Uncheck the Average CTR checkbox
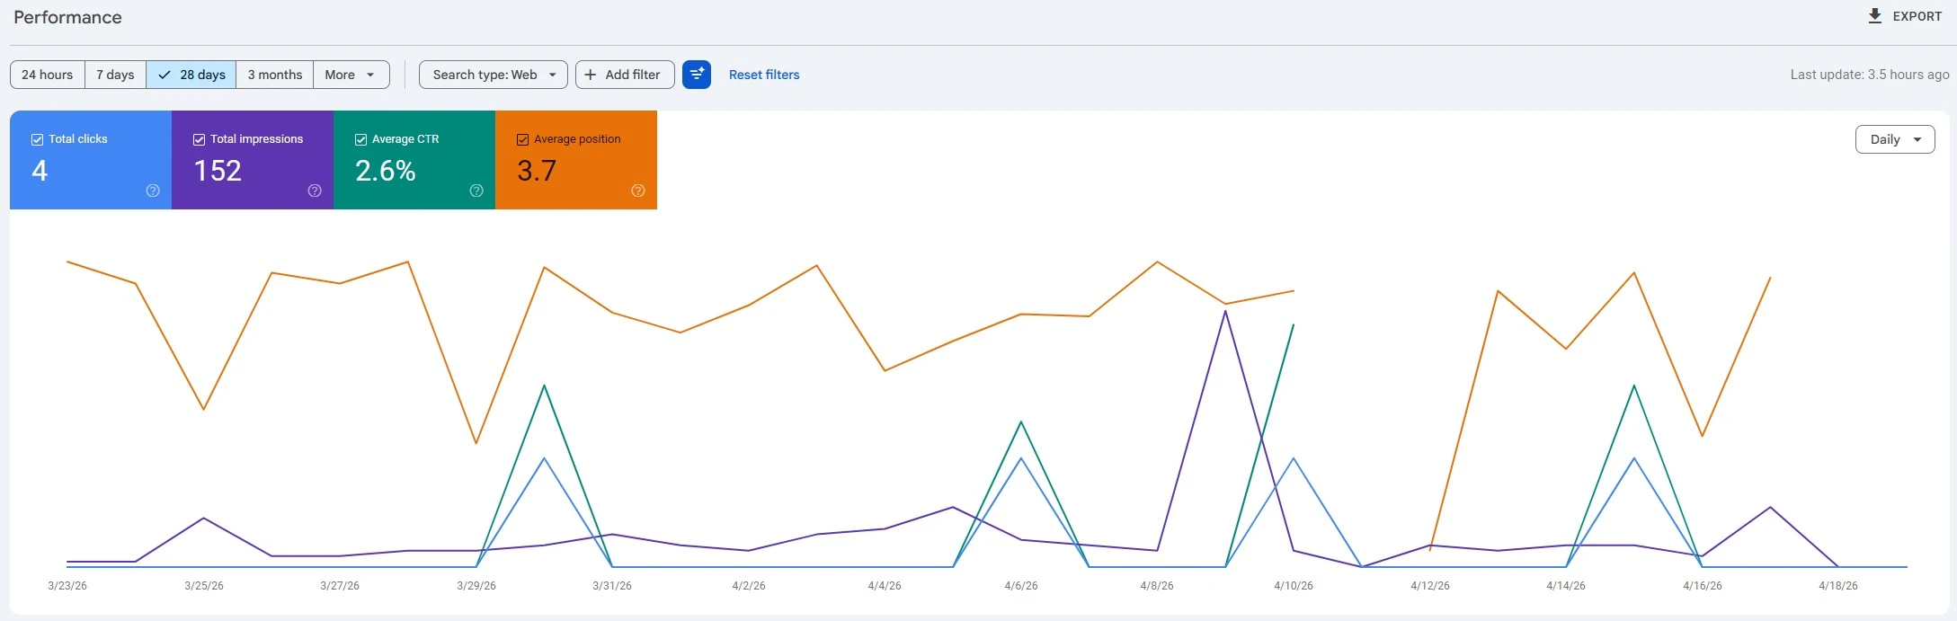Viewport: 1957px width, 621px height. [x=361, y=139]
